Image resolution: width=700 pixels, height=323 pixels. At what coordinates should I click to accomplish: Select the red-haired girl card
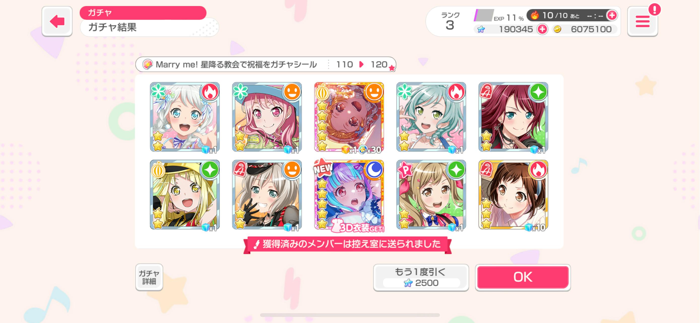[513, 117]
